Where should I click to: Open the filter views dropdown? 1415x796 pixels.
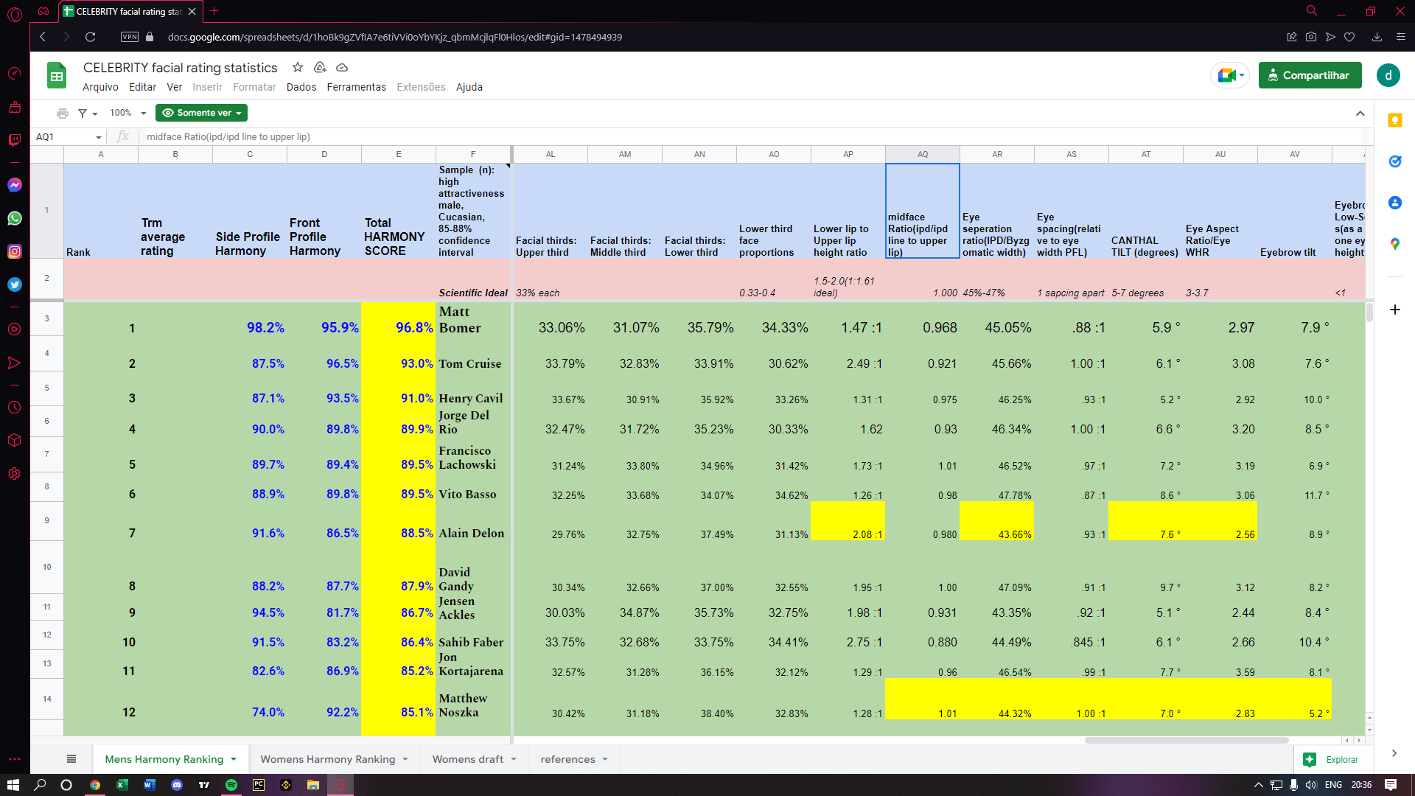88,113
